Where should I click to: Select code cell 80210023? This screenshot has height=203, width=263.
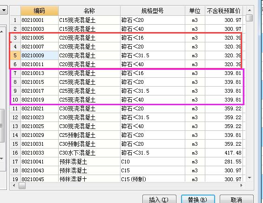(x=40, y=117)
